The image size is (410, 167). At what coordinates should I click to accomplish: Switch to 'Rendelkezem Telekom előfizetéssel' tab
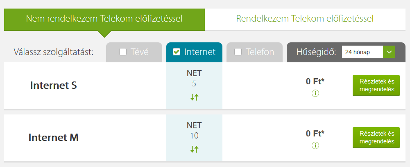305,19
